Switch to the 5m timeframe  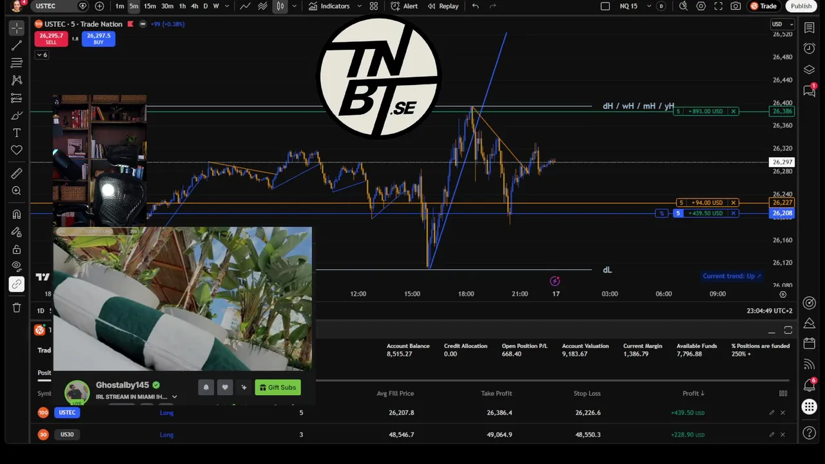pos(134,6)
